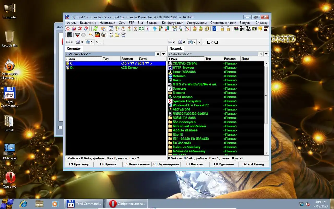334x209 pixels.
Task: Click the yellow key toolbar icon
Action: (161, 28)
